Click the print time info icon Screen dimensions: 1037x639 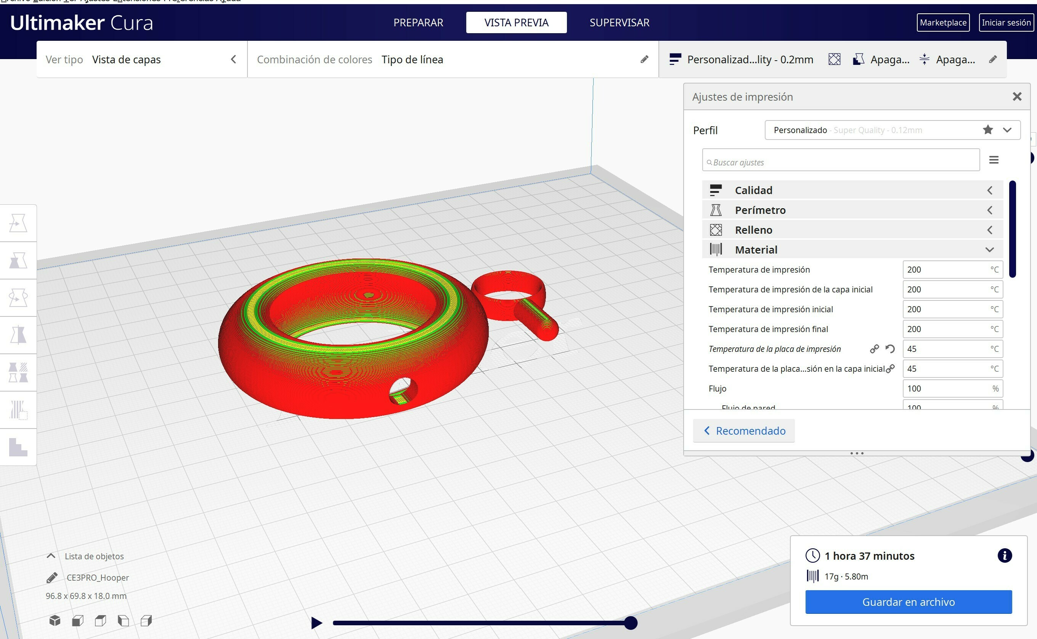tap(1005, 556)
